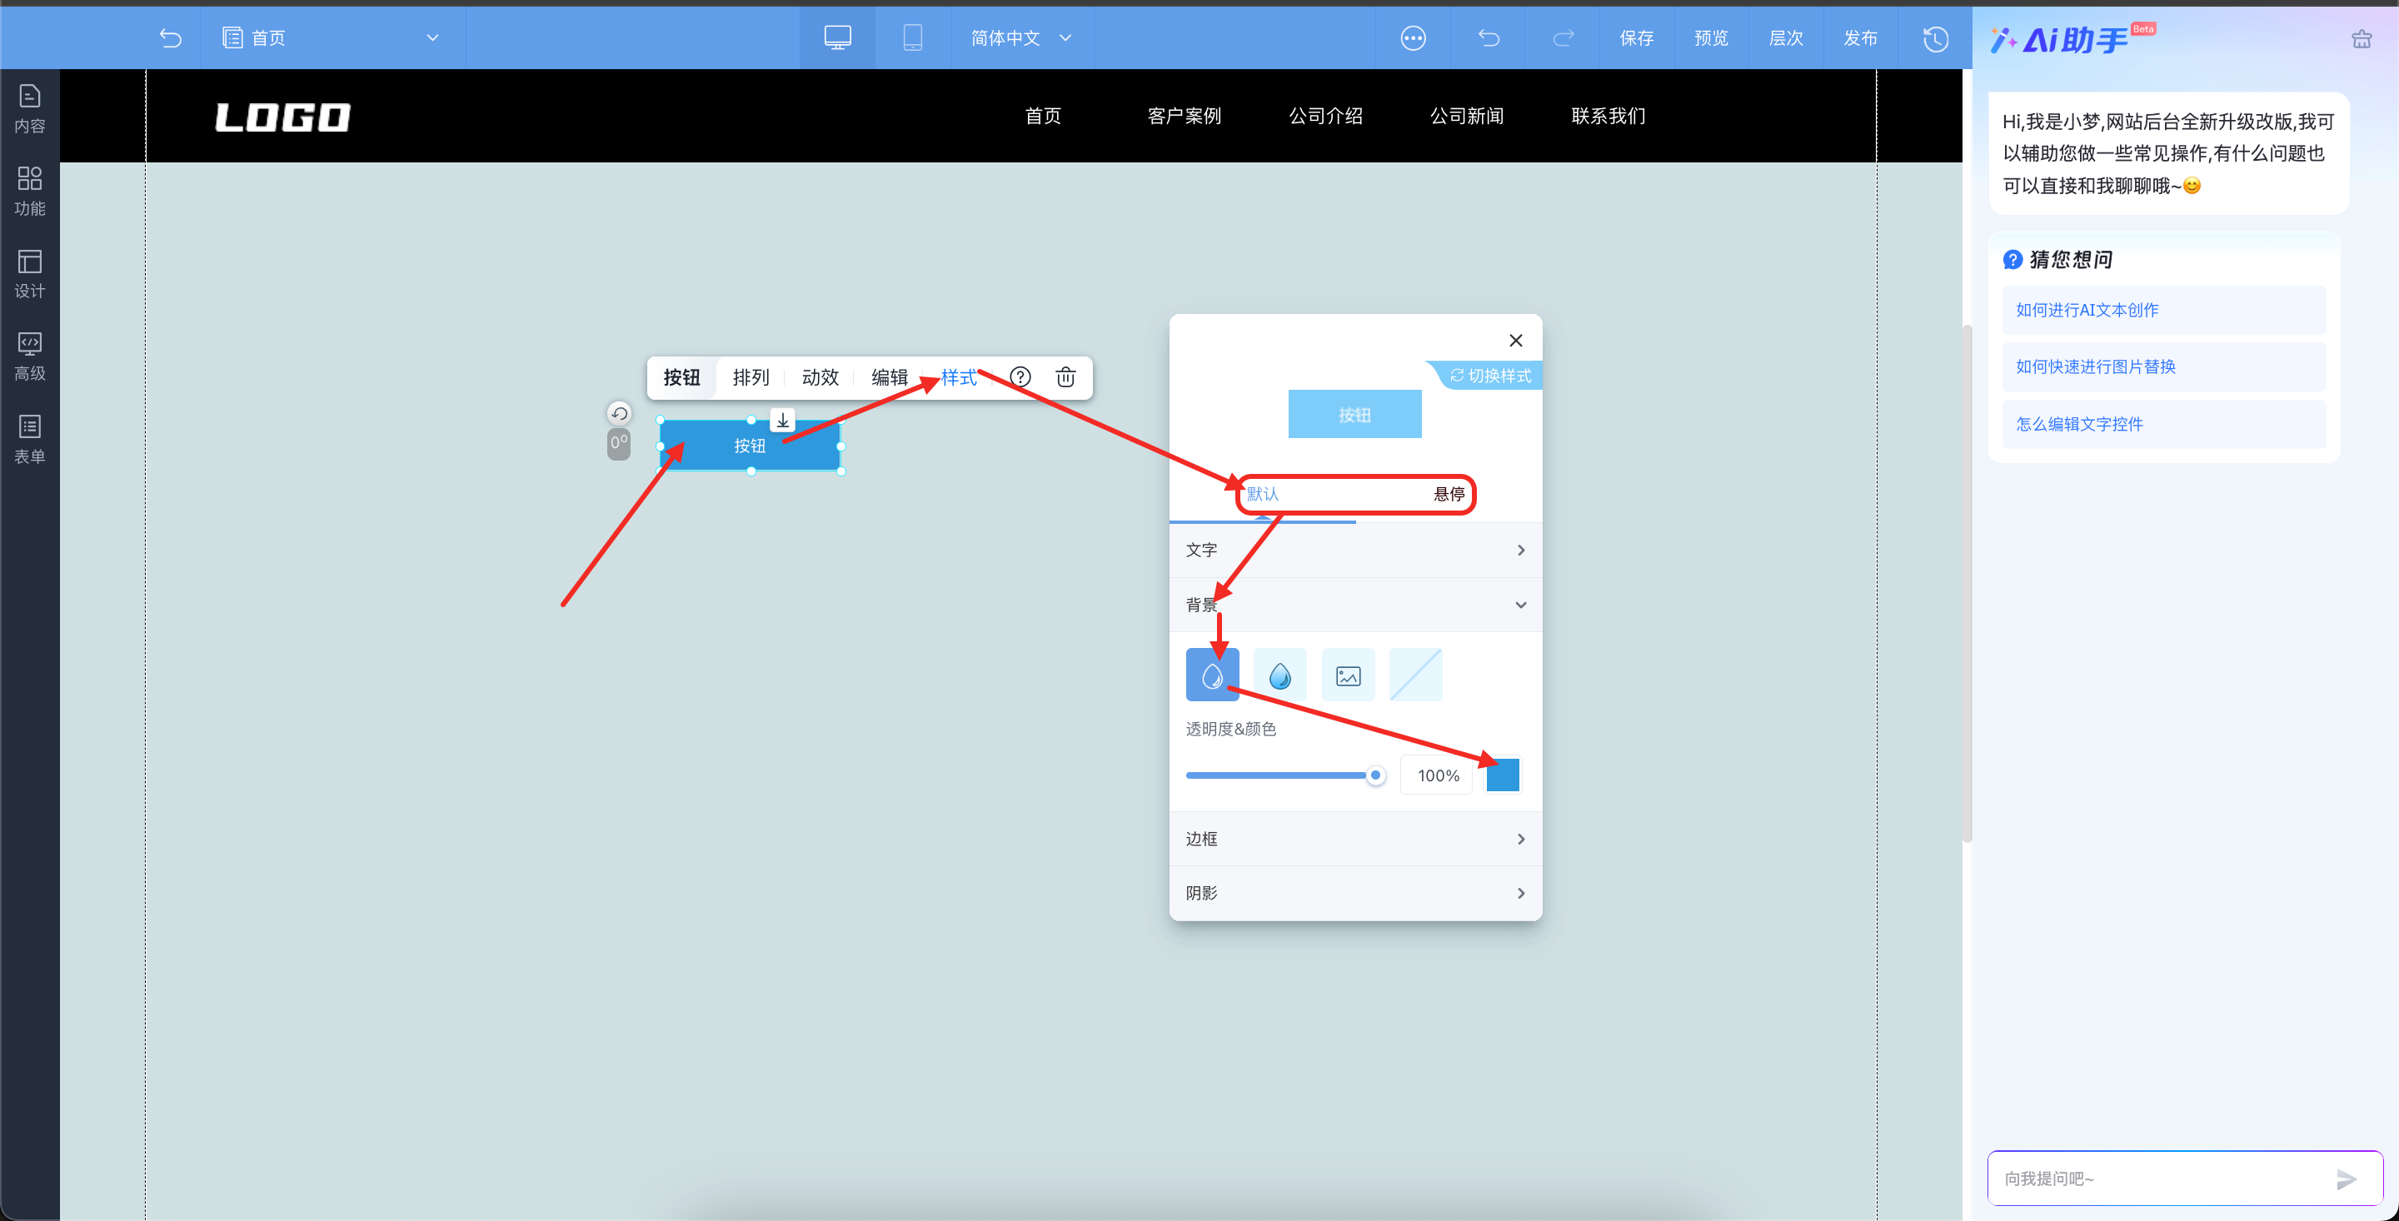The width and height of the screenshot is (2399, 1221).
Task: Select 按钮 in the floating toolbar
Action: [x=681, y=377]
